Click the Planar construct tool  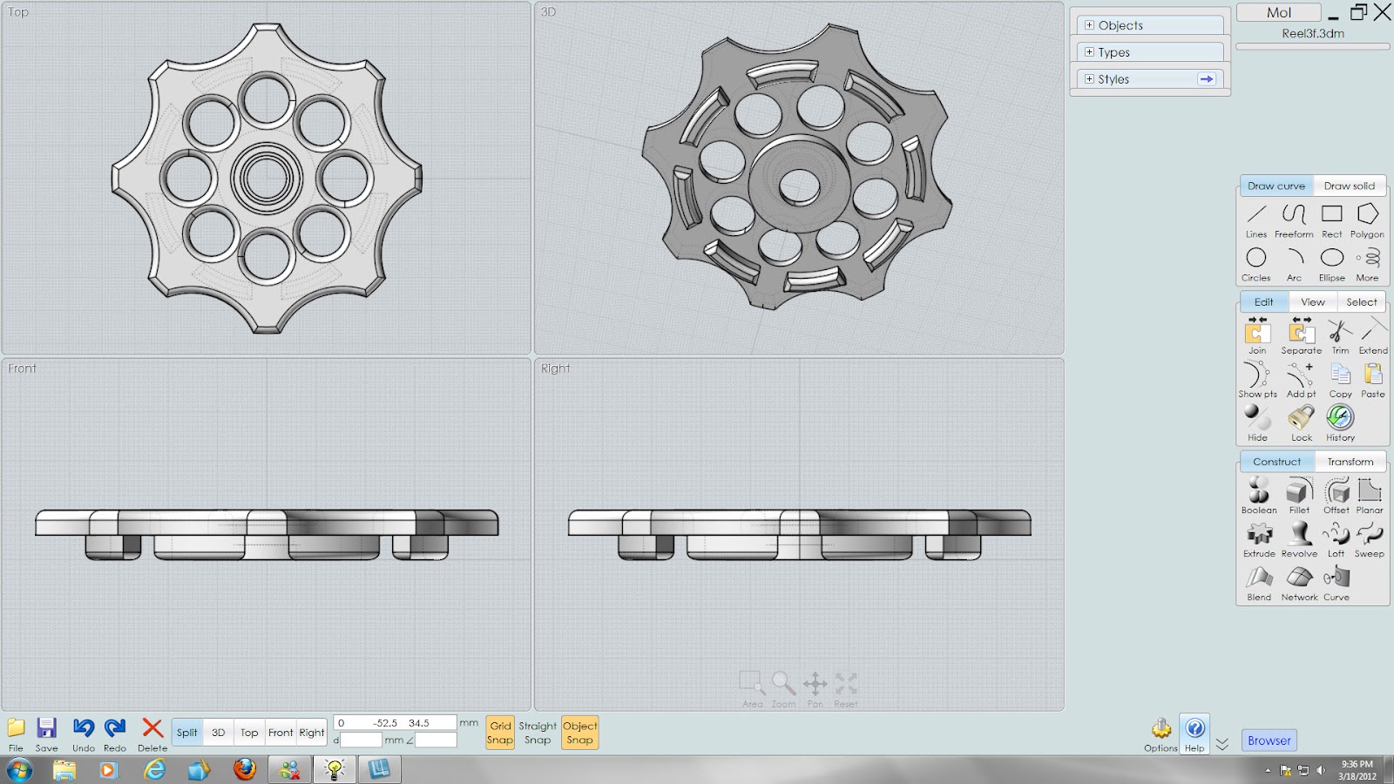pyautogui.click(x=1370, y=496)
